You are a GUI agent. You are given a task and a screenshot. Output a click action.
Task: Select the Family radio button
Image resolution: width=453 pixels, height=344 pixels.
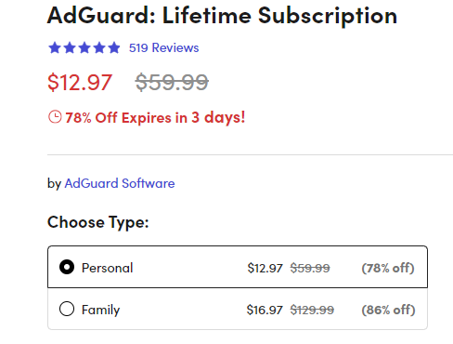tap(67, 309)
